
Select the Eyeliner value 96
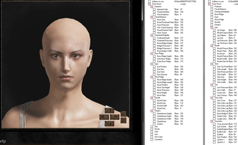pos(235,134)
